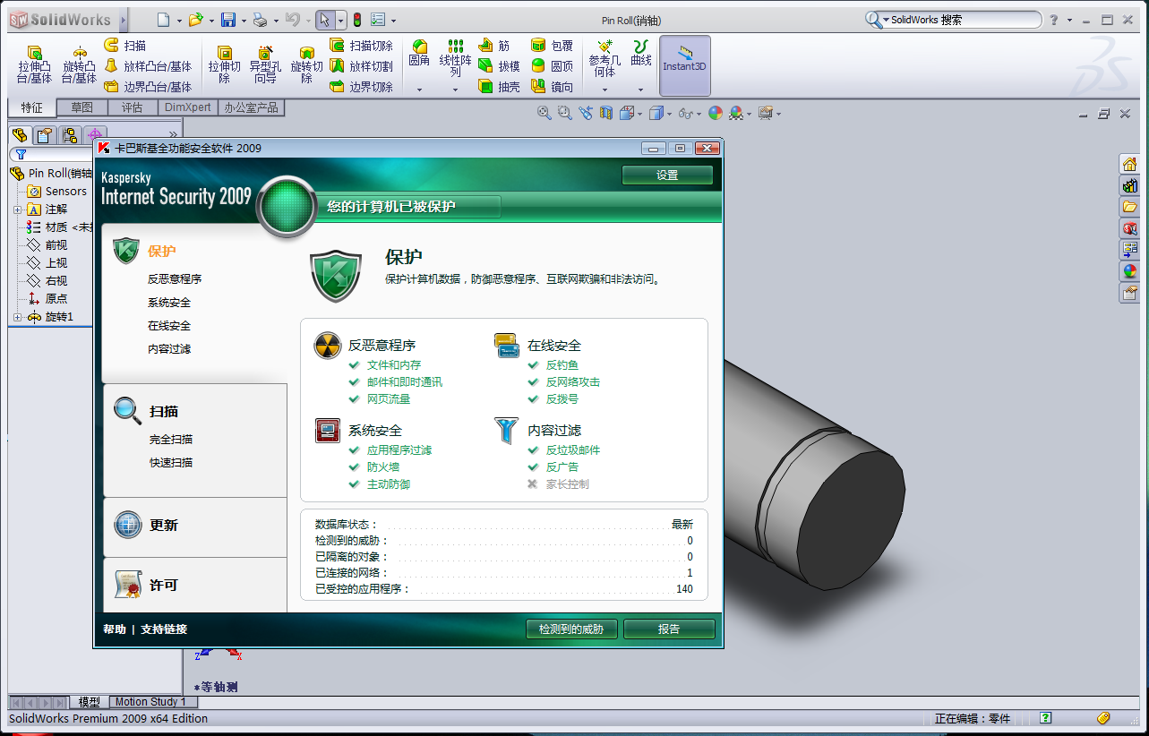
Task: Start 完全扫描 full scan in Kaspersky
Action: click(x=171, y=440)
